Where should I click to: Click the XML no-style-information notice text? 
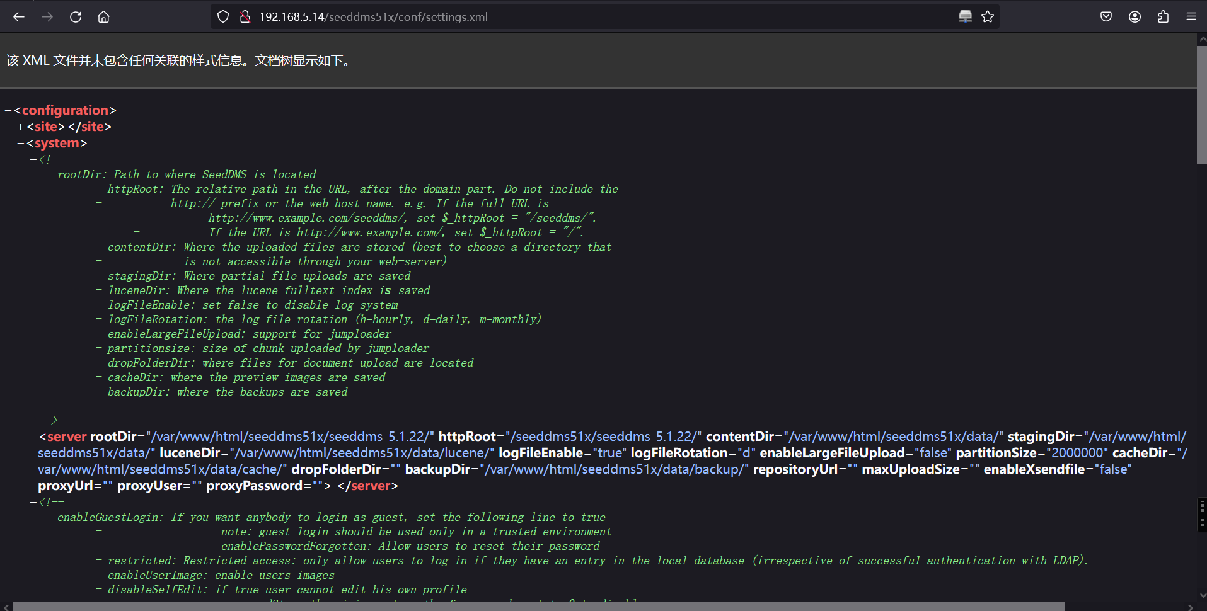[180, 60]
